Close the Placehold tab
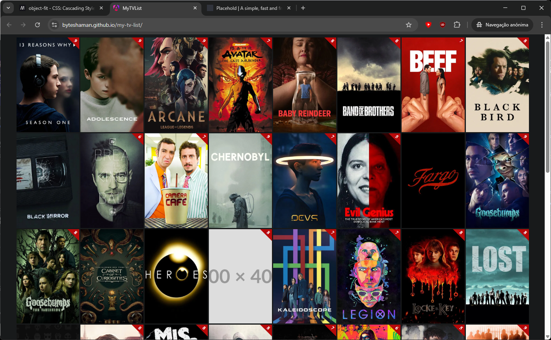Viewport: 551px width, 340px height. (289, 8)
